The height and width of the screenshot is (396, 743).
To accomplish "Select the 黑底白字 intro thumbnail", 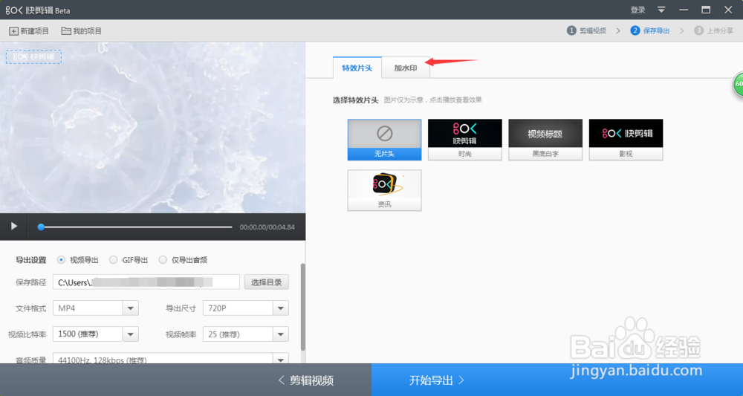I will (545, 140).
